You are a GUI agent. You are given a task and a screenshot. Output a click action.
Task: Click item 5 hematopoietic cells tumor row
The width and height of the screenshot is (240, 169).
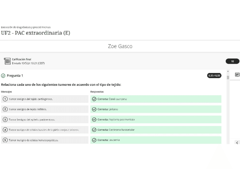pos(45,140)
